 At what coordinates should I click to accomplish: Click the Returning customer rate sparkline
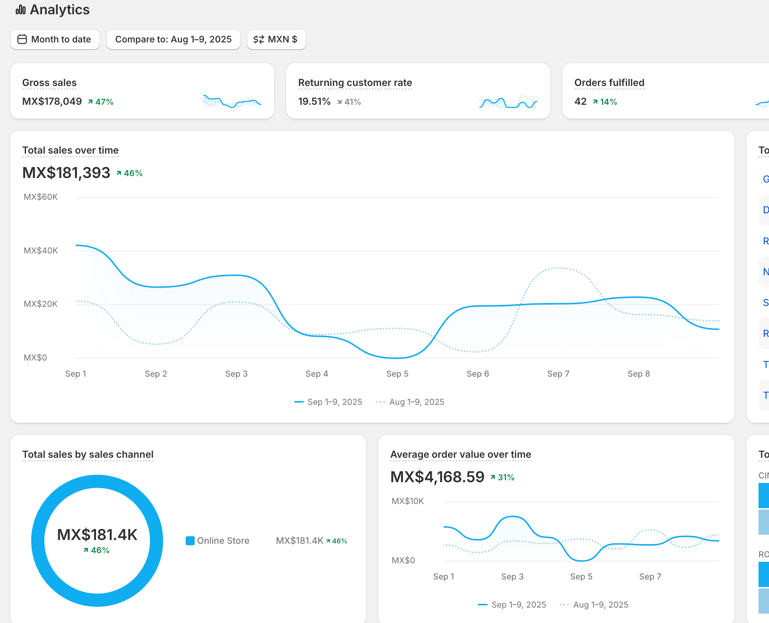pyautogui.click(x=508, y=102)
